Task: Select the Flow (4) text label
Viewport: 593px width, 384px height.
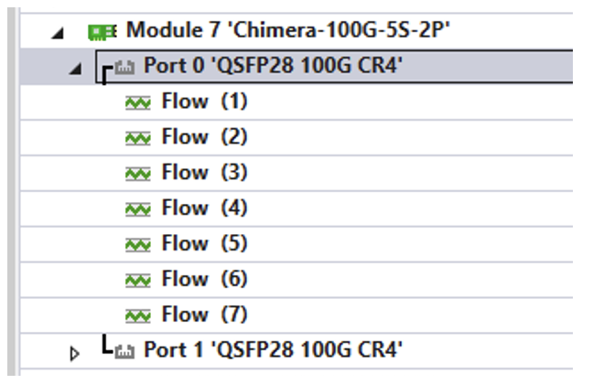Action: pyautogui.click(x=205, y=208)
